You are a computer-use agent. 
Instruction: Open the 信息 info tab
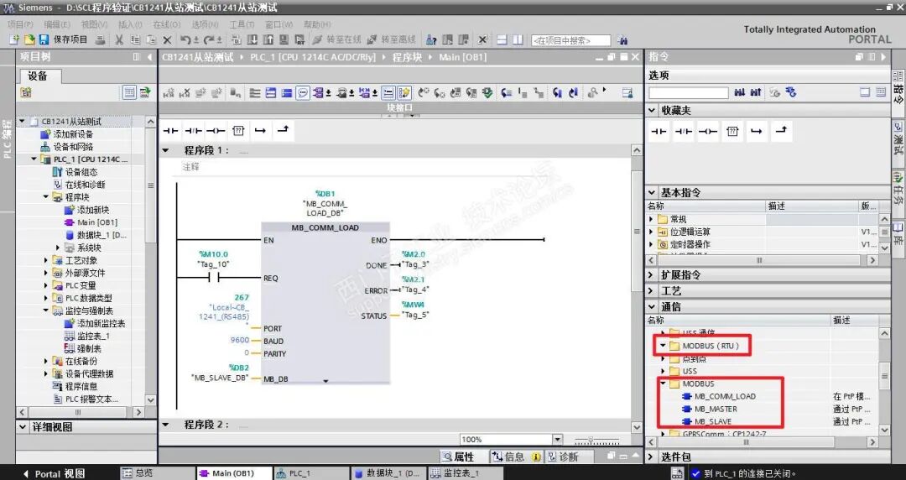pos(516,457)
